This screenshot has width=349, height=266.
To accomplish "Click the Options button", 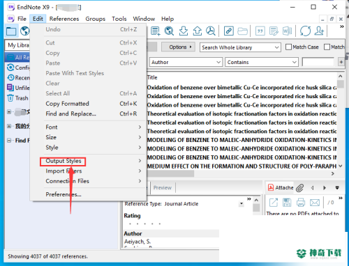I will click(x=178, y=47).
